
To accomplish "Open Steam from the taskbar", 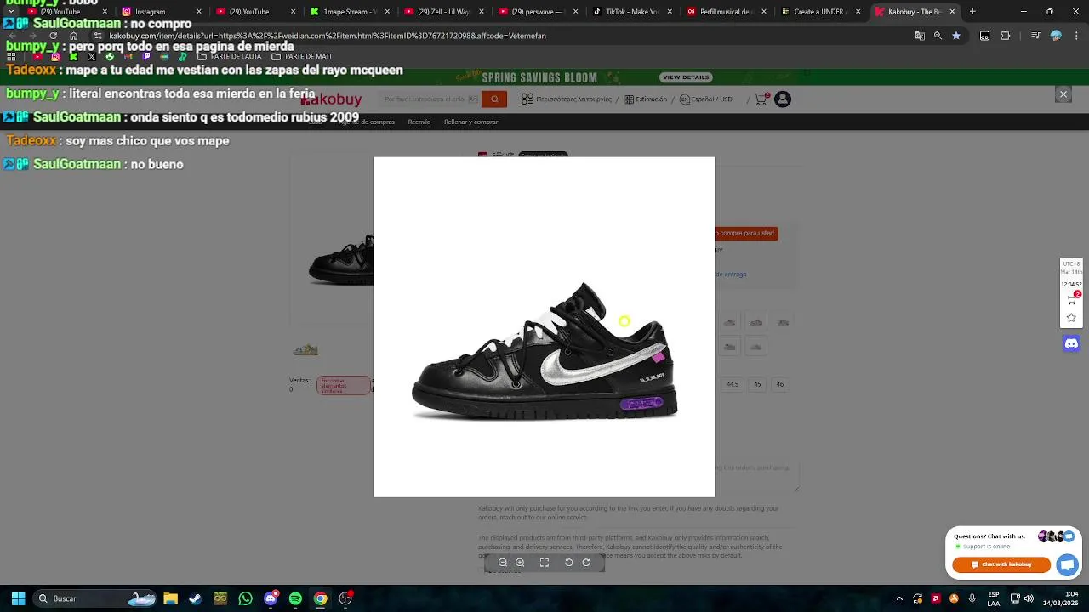I will click(195, 598).
